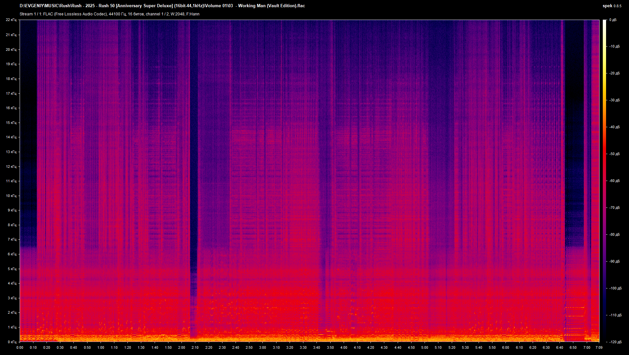Click the dark silent gap near 2:10
The image size is (629, 355).
coord(194,164)
